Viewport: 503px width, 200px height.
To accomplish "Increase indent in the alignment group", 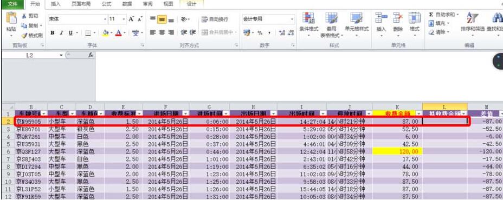I will click(192, 32).
